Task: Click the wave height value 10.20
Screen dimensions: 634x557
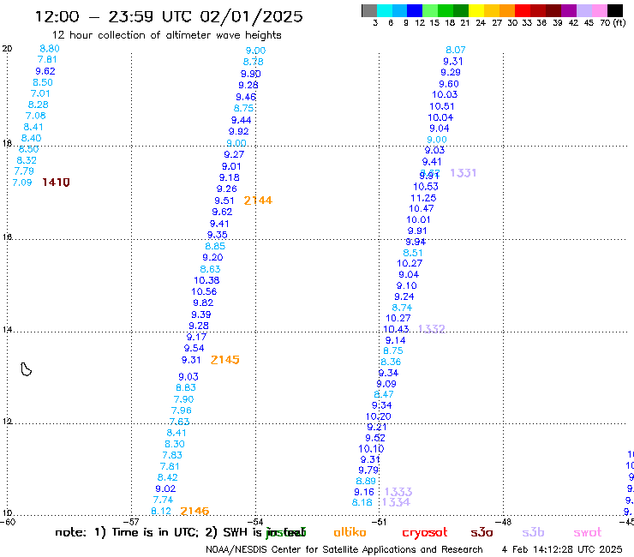Action: click(x=379, y=416)
